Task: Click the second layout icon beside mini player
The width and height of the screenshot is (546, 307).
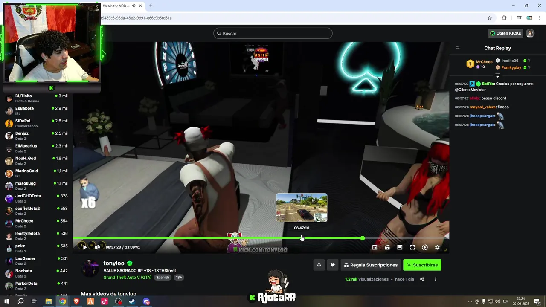Action: (x=387, y=247)
